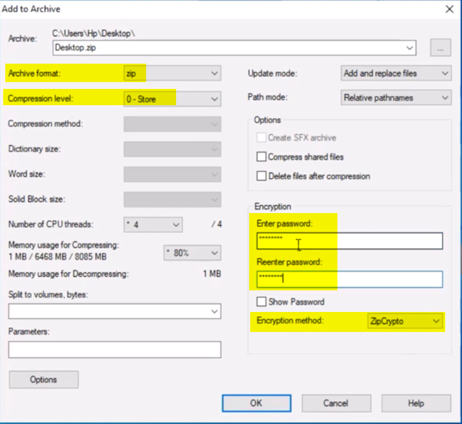Open the Archive format dropdown
The image size is (462, 424).
pos(214,73)
